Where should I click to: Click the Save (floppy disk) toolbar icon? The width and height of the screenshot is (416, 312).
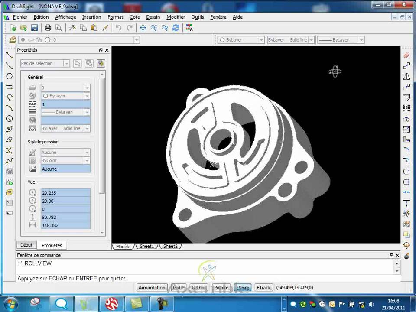click(34, 28)
